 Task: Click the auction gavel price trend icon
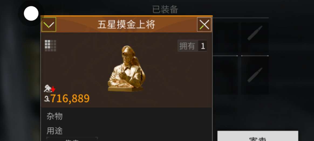(47, 89)
